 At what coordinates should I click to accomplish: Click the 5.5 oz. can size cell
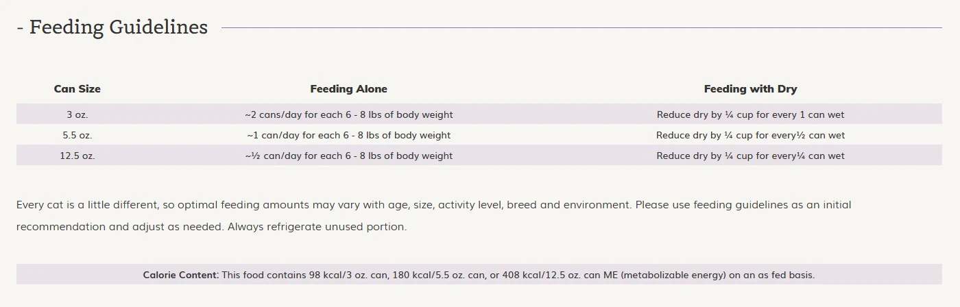click(77, 135)
